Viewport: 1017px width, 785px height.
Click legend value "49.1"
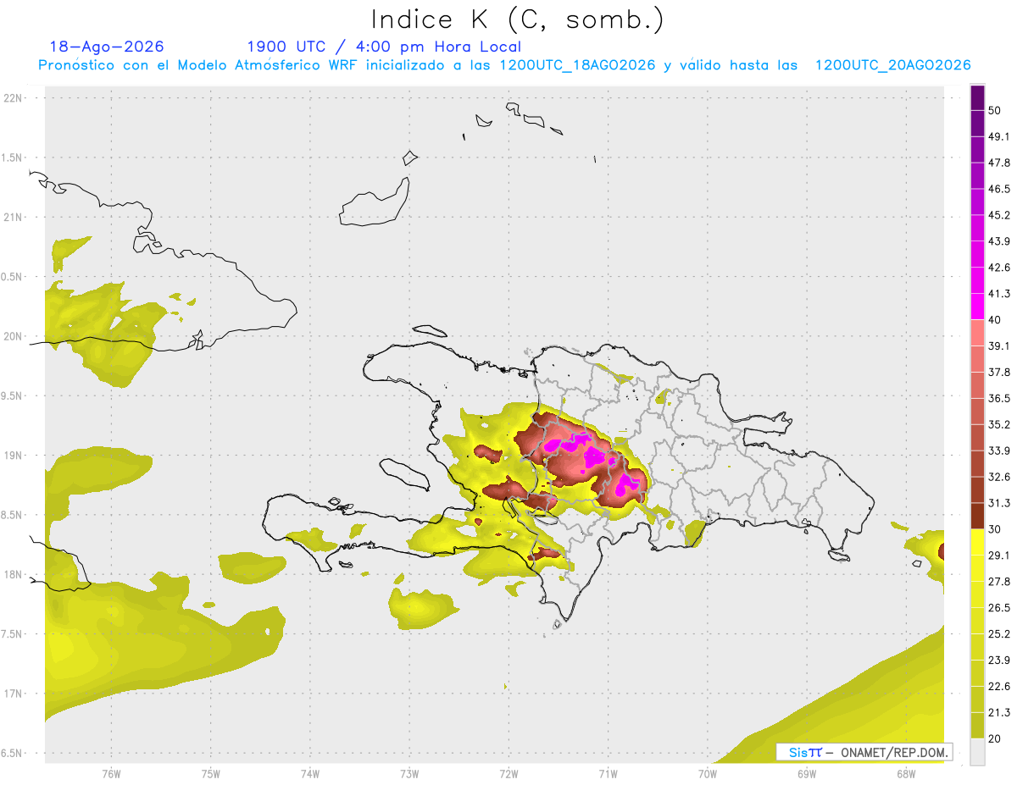(998, 136)
